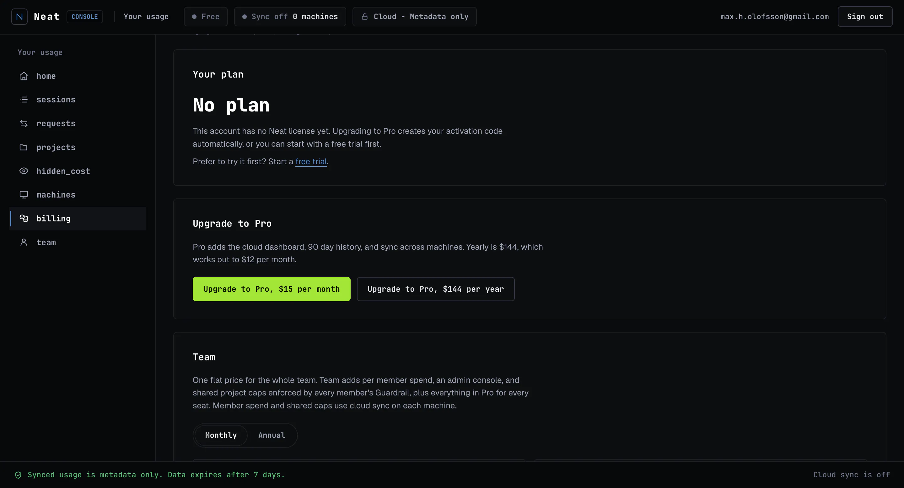Open the Sync off 0 machines status
904x488 pixels.
290,17
